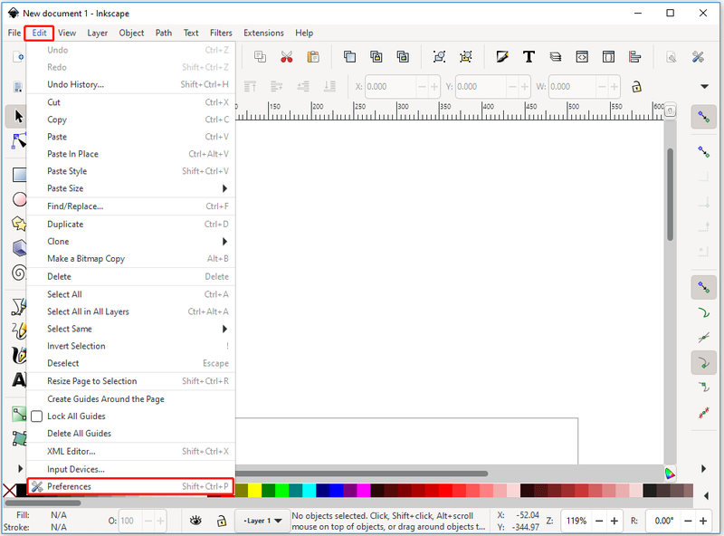Open the Preferences tools icon in toolbar
This screenshot has height=536, width=724.
pos(698,57)
